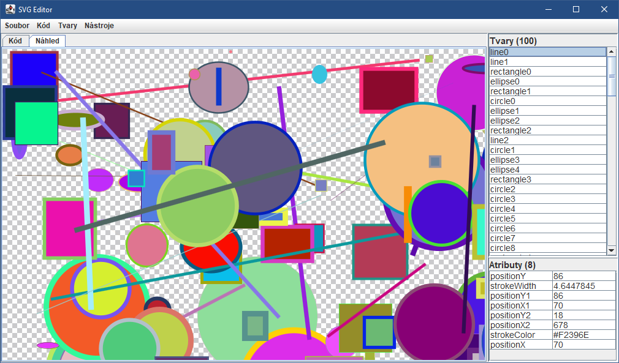Click the red rectangle with magenta border
619x363 pixels.
[287, 244]
